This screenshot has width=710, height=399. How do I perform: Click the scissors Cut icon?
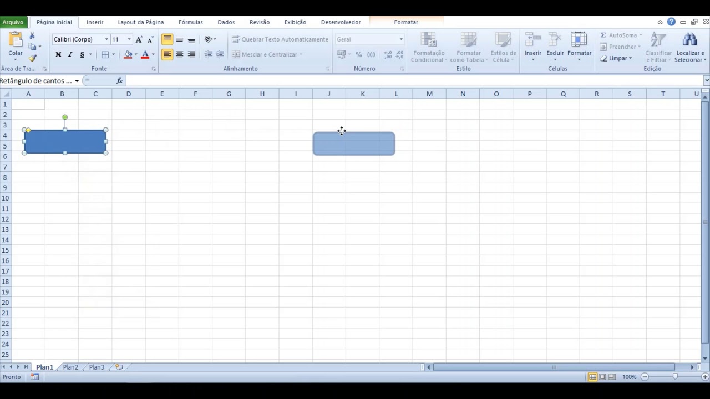32,36
